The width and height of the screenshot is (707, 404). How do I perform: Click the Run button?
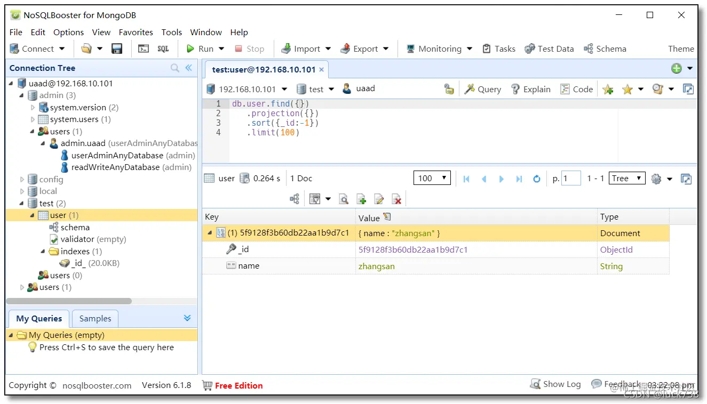pyautogui.click(x=200, y=49)
